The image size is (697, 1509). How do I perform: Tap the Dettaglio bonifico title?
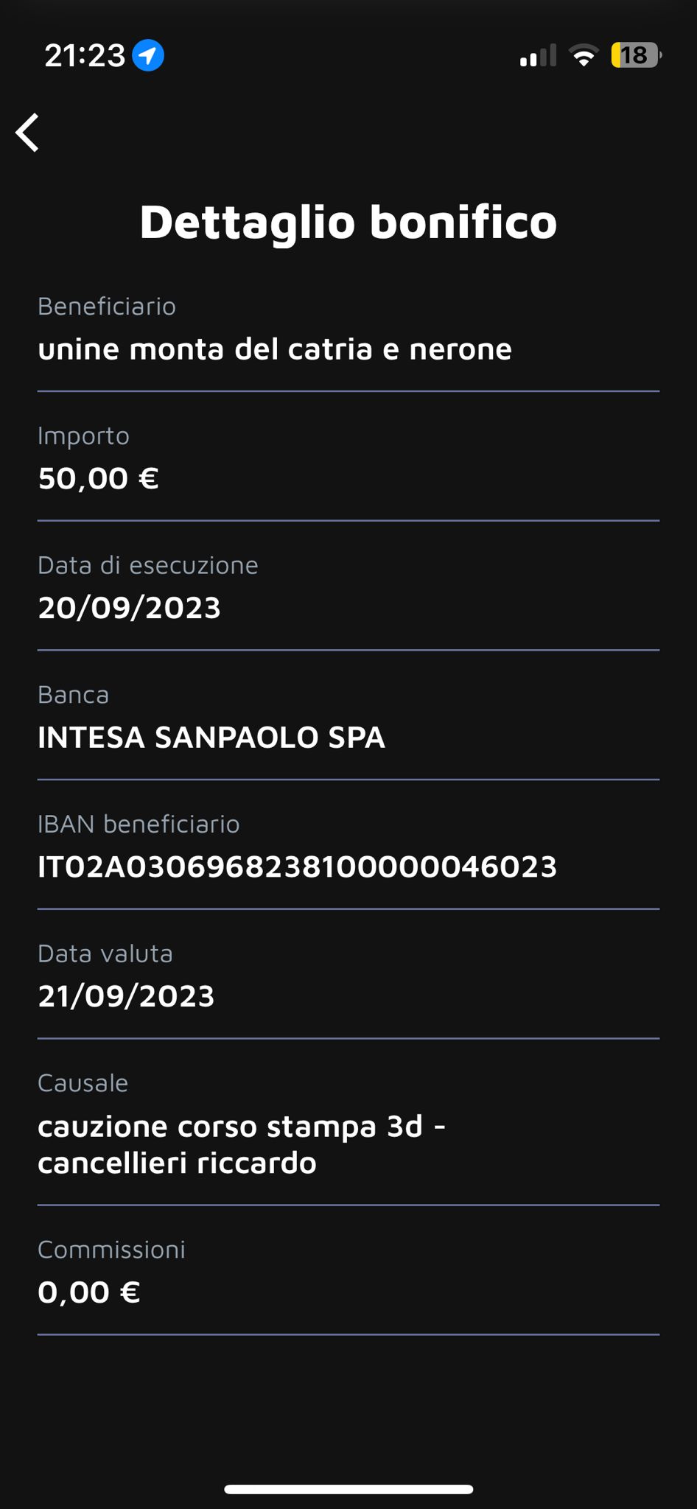(x=348, y=222)
